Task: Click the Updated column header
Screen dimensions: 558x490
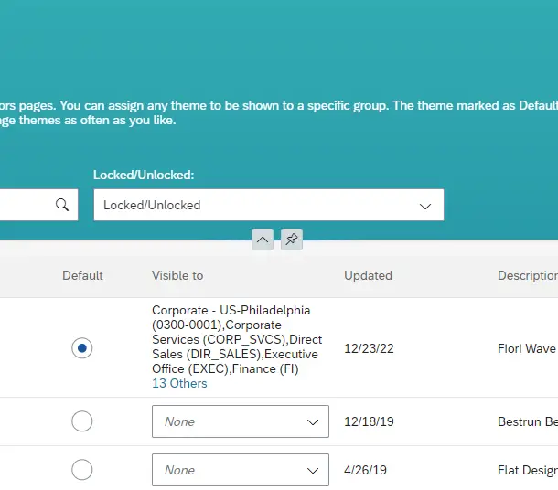Action: 368,275
